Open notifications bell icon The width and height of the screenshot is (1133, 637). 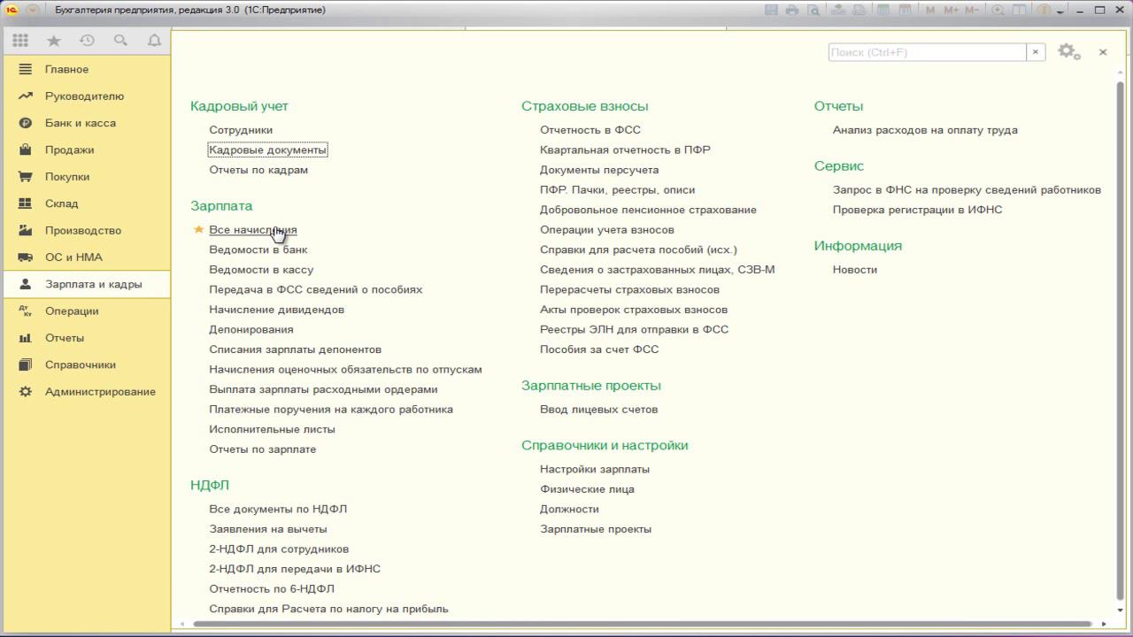154,41
